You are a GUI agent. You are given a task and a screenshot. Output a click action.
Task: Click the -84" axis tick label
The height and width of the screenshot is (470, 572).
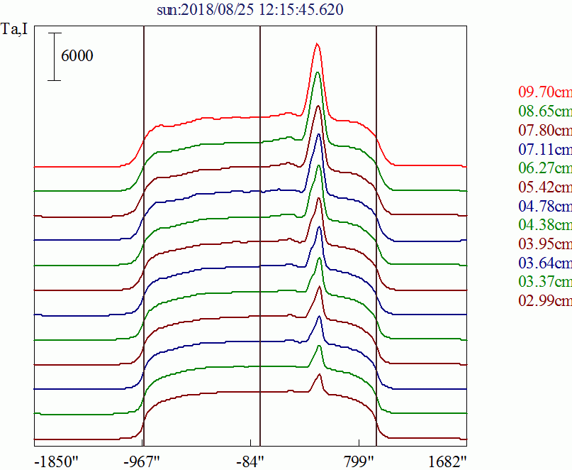click(250, 462)
